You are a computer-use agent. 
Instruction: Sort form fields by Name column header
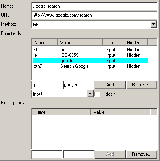(45, 43)
